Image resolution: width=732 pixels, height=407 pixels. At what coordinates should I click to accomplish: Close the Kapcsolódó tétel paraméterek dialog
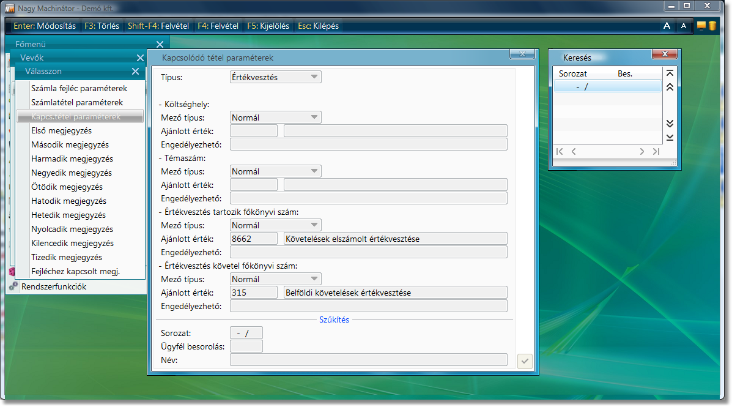[x=522, y=54]
